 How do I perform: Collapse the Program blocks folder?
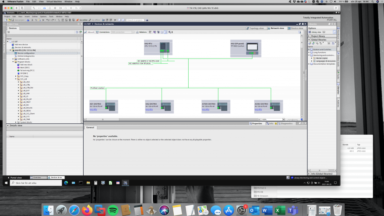[13, 62]
